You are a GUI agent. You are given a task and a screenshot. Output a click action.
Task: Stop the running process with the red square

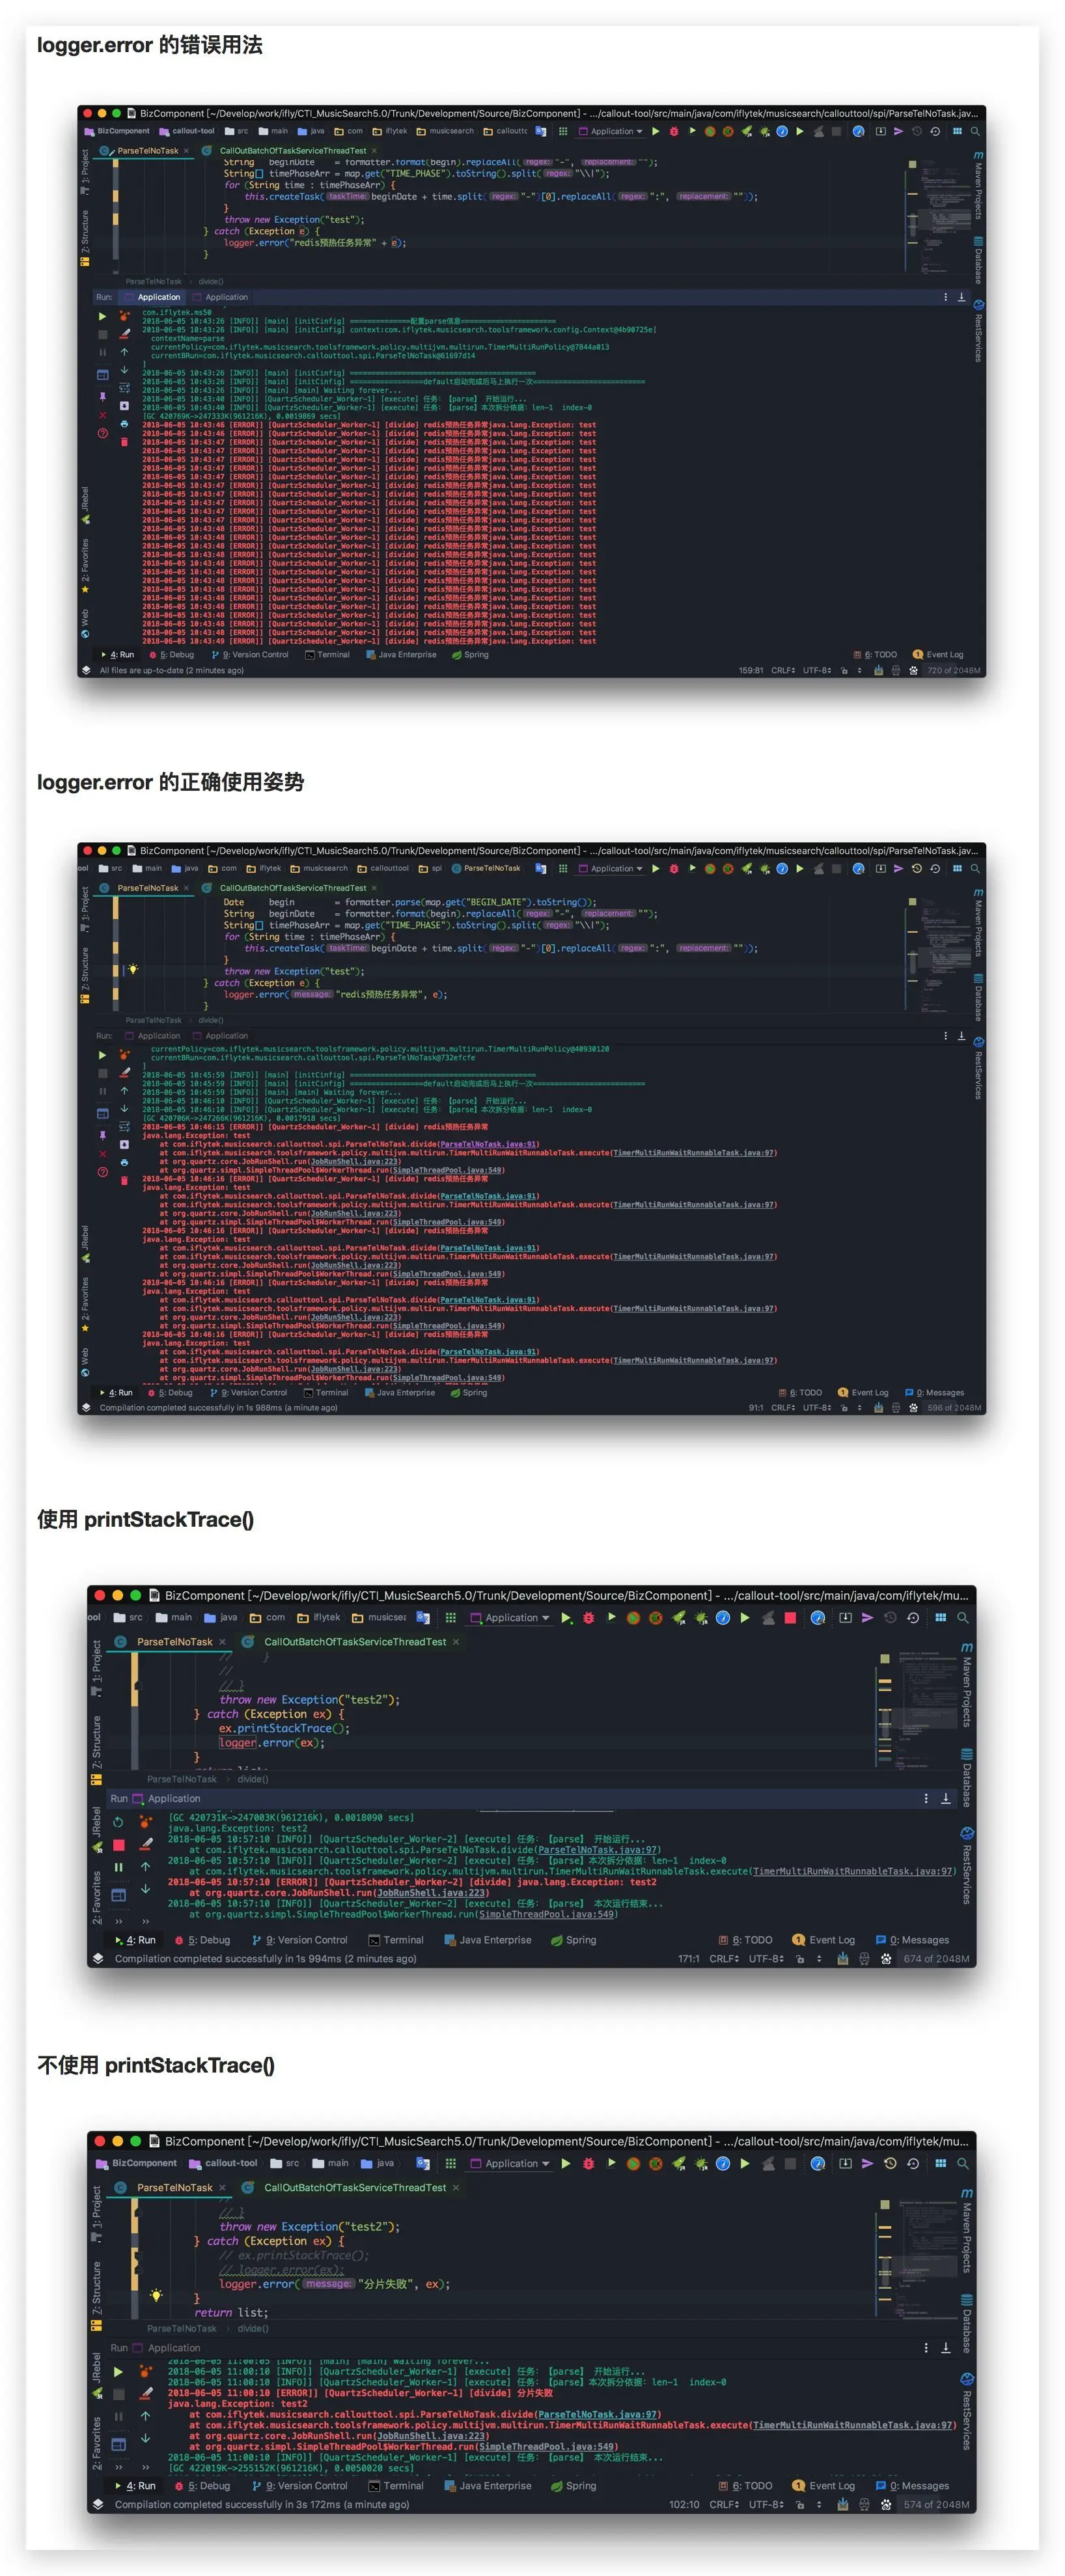102,1073
